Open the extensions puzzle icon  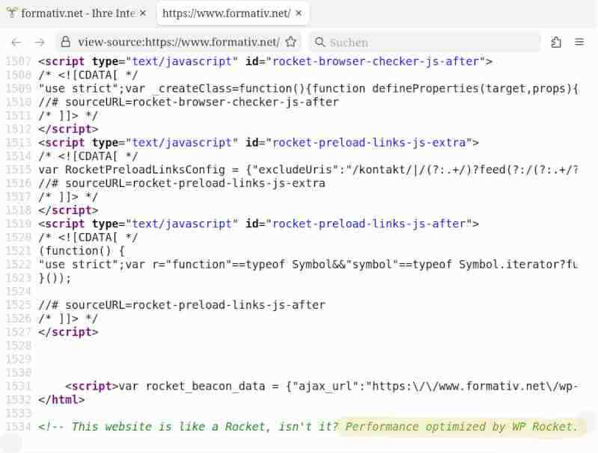(x=555, y=43)
